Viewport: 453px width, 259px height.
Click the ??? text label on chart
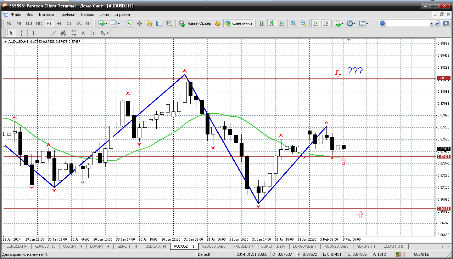pyautogui.click(x=355, y=71)
